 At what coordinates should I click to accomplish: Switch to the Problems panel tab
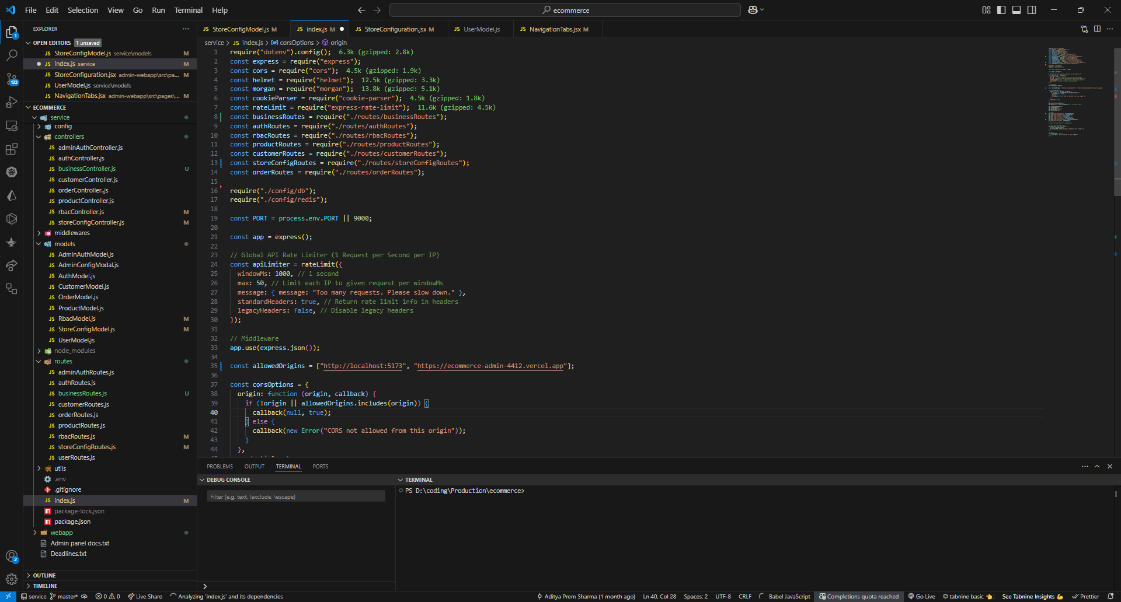(x=220, y=466)
